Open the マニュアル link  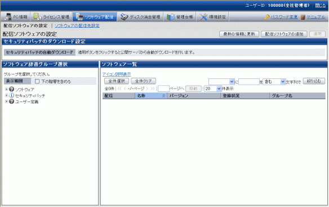tap(316, 17)
